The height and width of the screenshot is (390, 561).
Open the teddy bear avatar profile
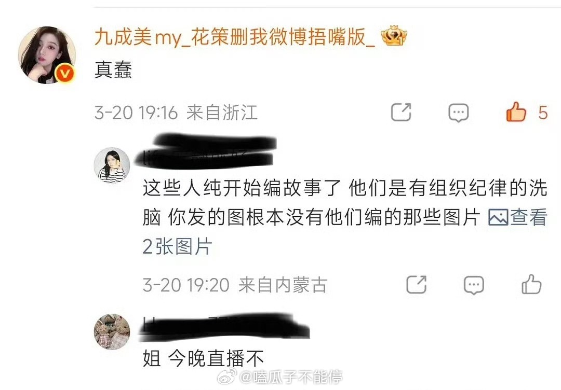tap(112, 331)
